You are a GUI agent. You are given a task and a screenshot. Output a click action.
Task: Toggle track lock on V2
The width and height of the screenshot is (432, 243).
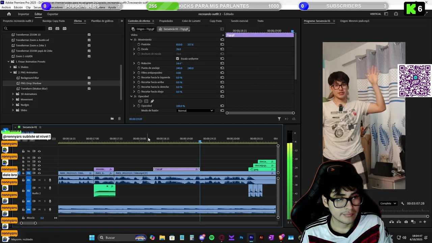point(23,169)
